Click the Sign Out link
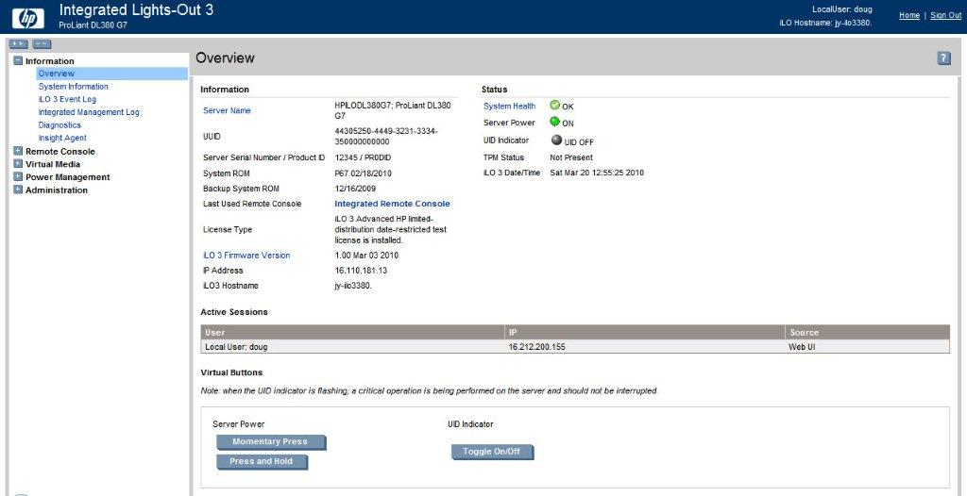 946,15
